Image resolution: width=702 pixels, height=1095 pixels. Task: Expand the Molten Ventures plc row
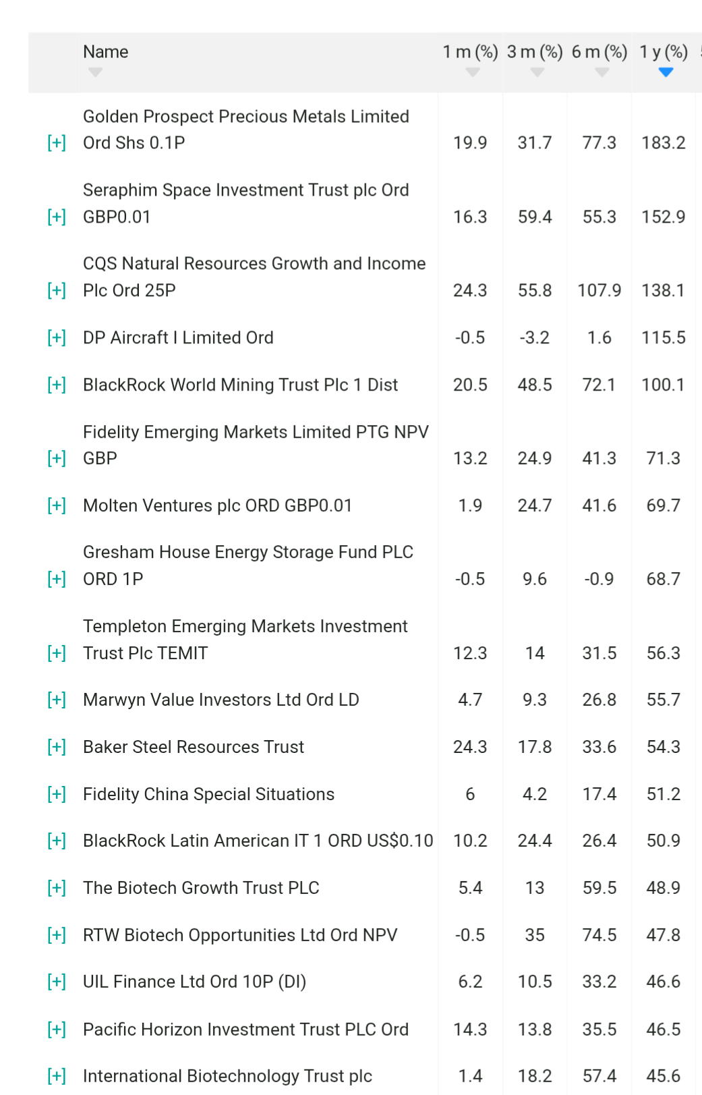tap(57, 505)
